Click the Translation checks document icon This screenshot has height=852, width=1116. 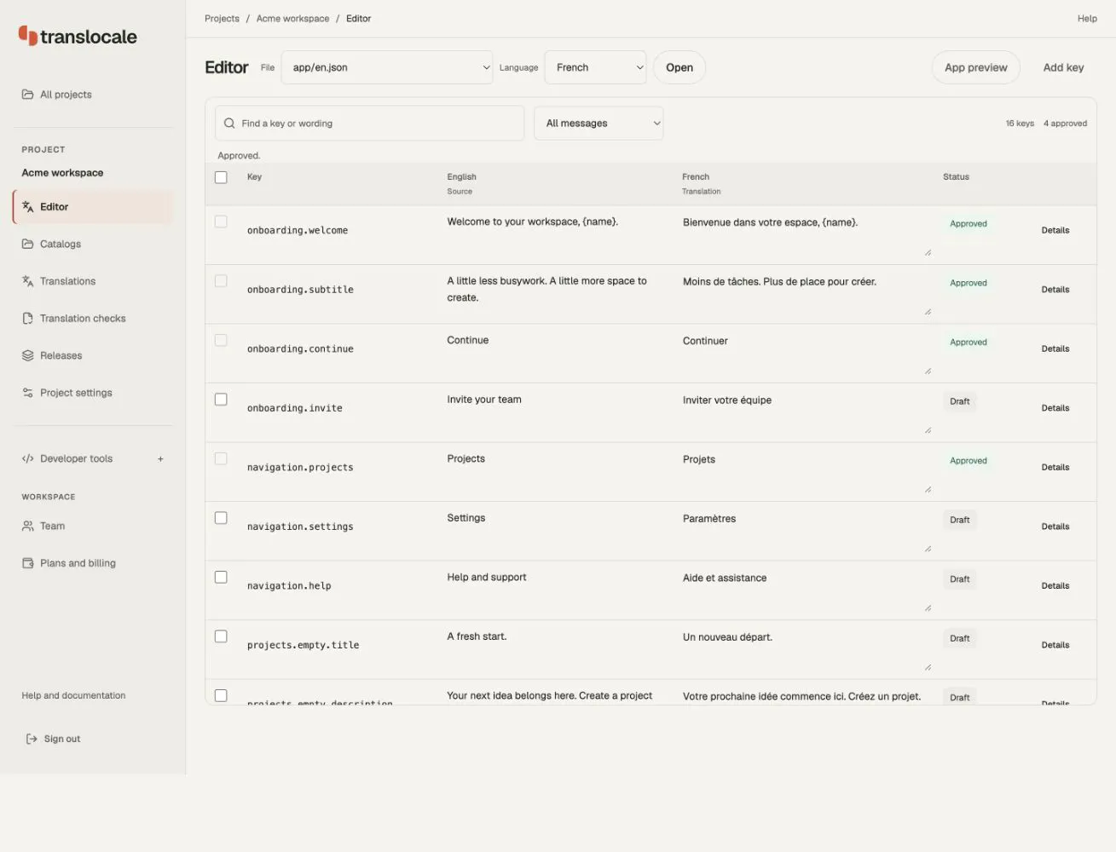pos(28,319)
